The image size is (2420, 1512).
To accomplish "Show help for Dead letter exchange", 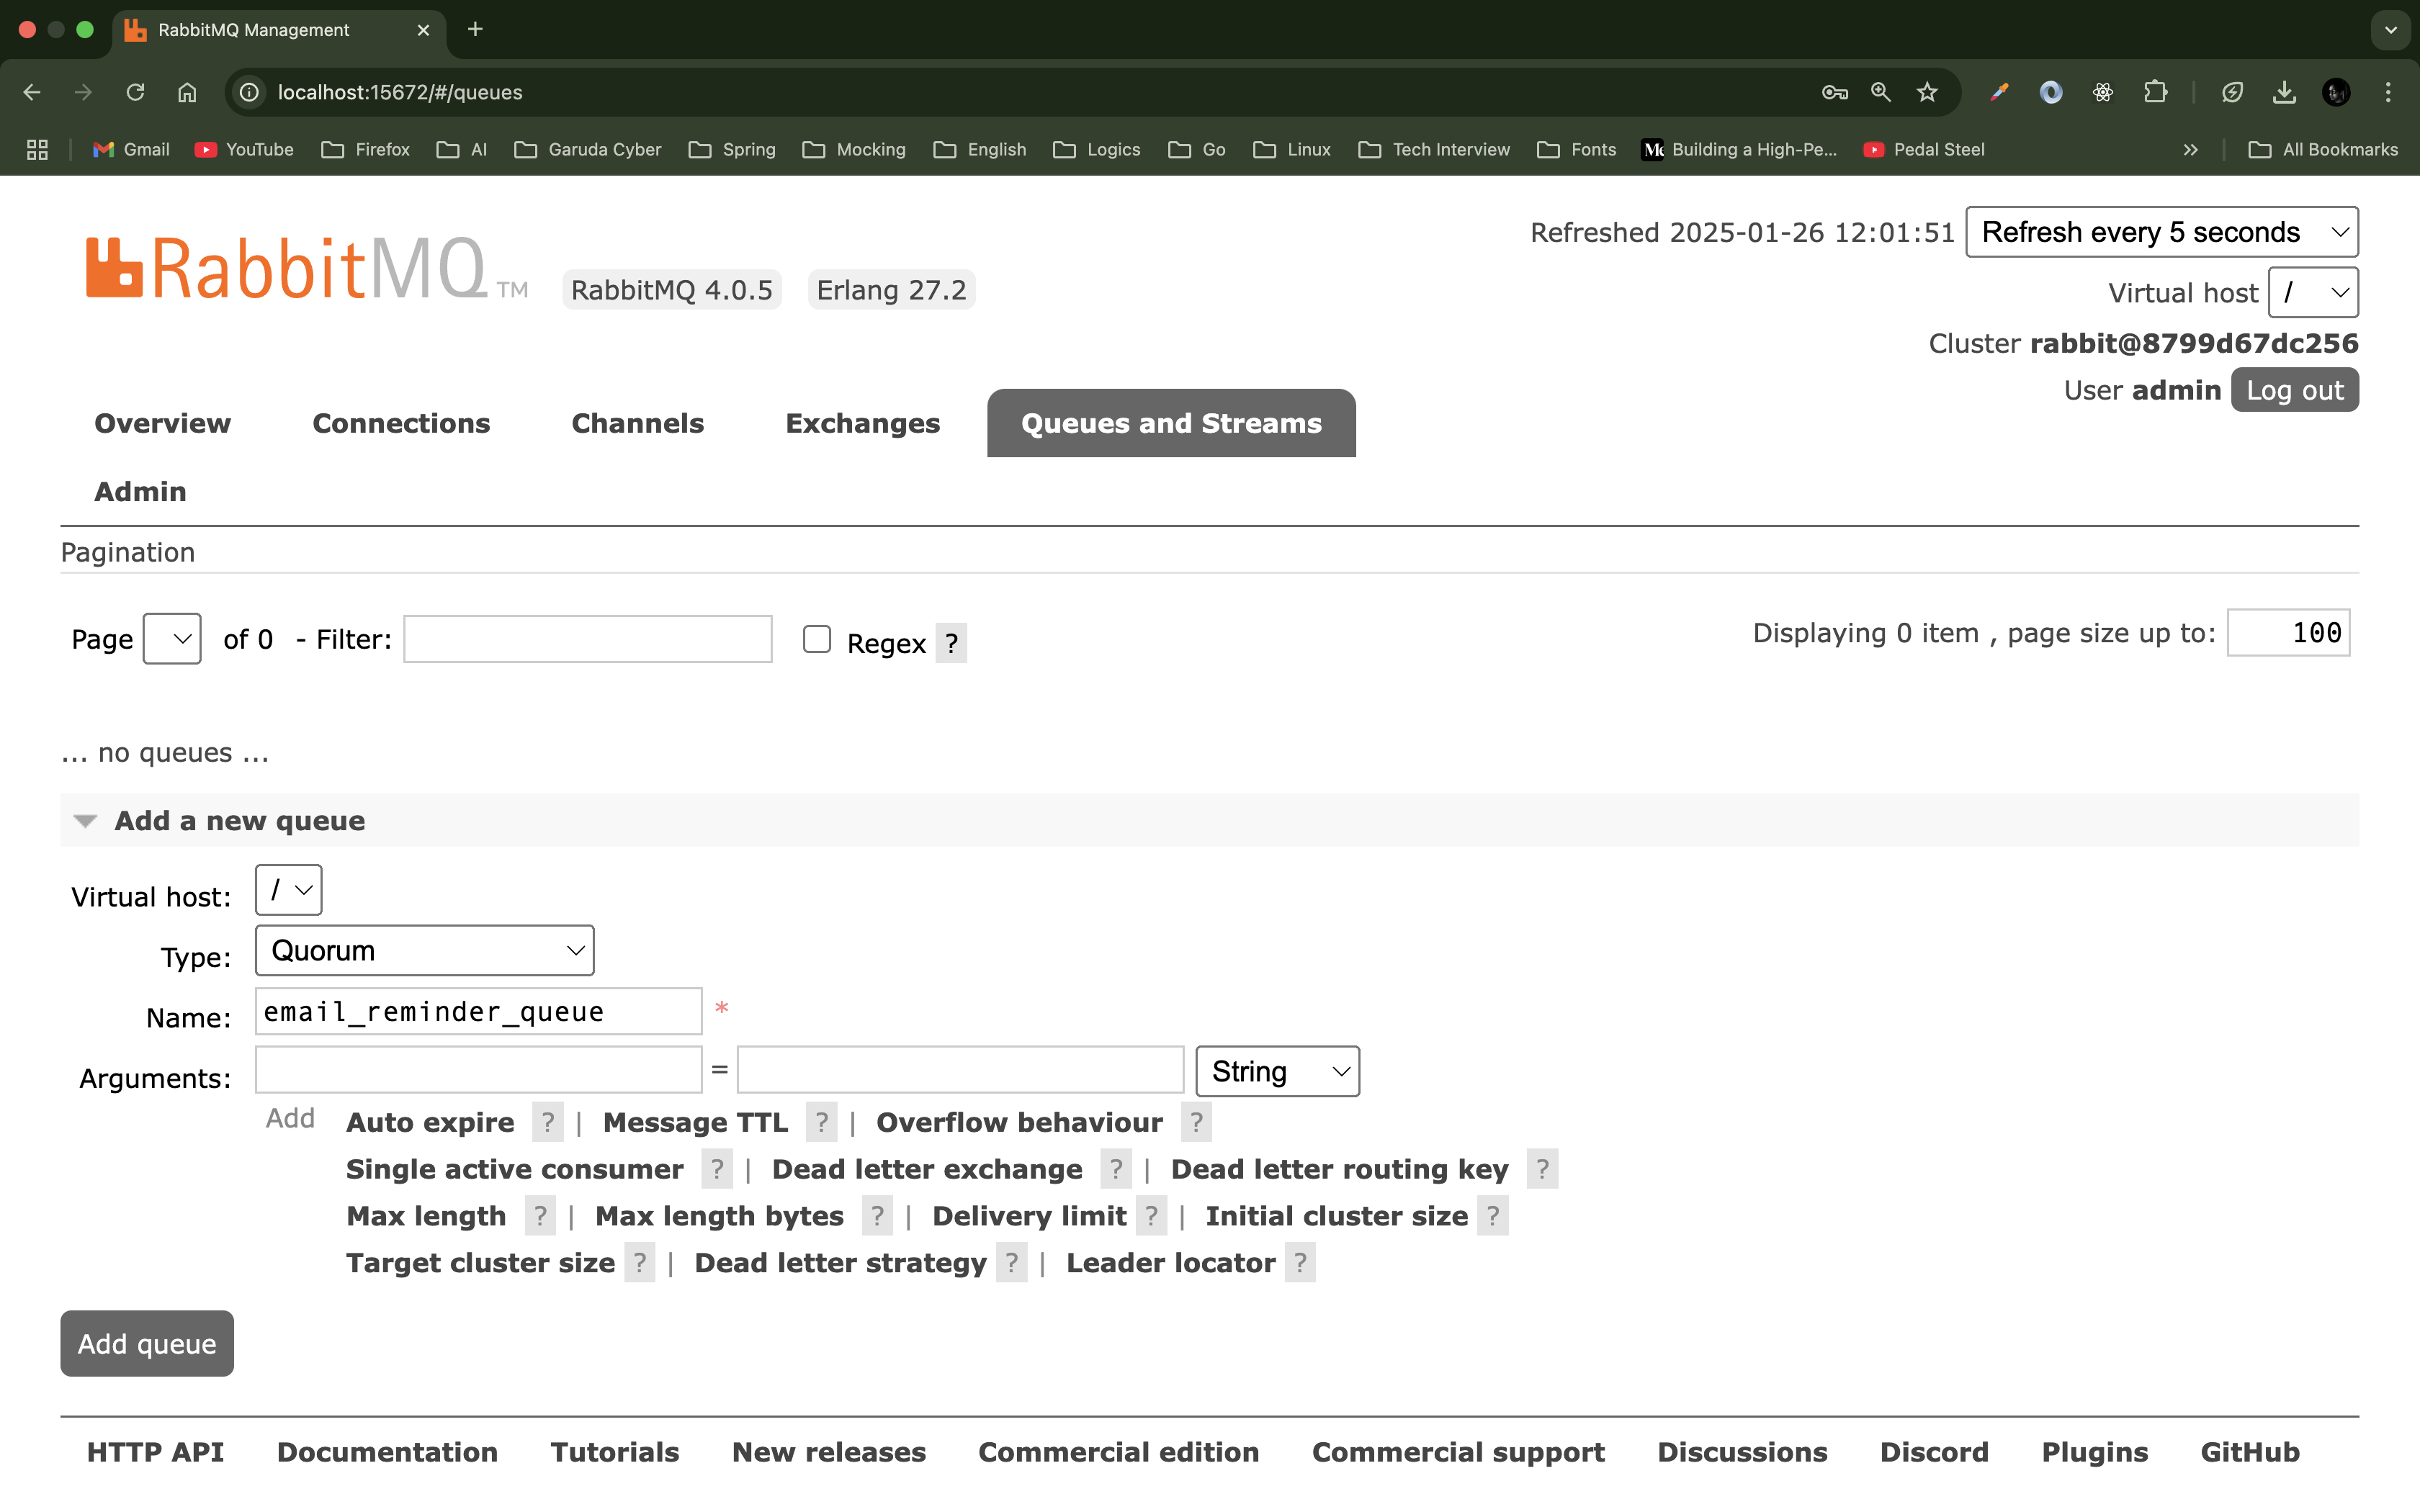I will click(1116, 1169).
